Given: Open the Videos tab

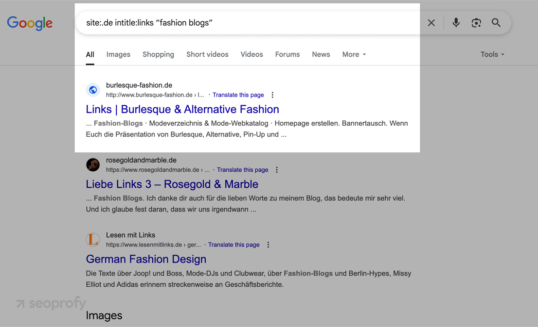Looking at the screenshot, I should pyautogui.click(x=251, y=54).
